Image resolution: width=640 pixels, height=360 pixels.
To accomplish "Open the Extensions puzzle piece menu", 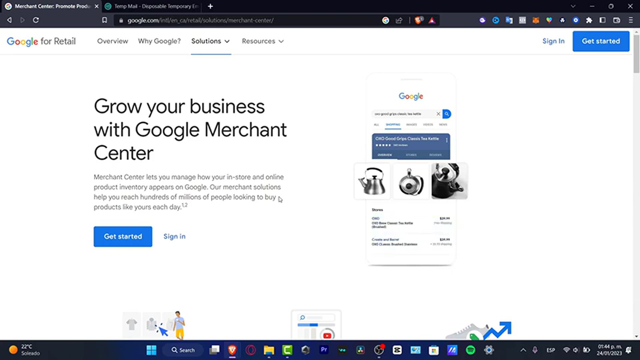I will pos(589,20).
